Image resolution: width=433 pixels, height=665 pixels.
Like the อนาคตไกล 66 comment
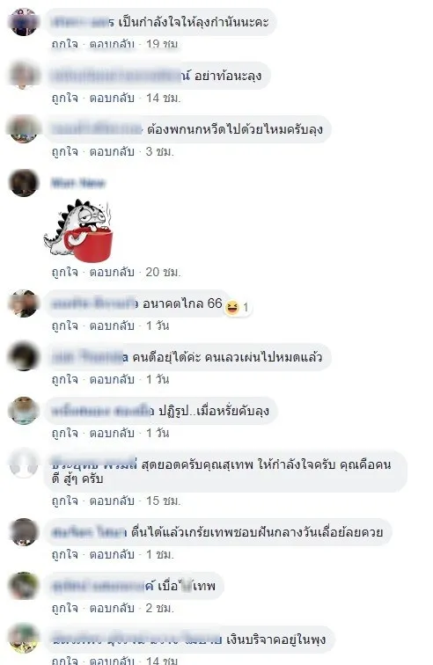tap(65, 325)
